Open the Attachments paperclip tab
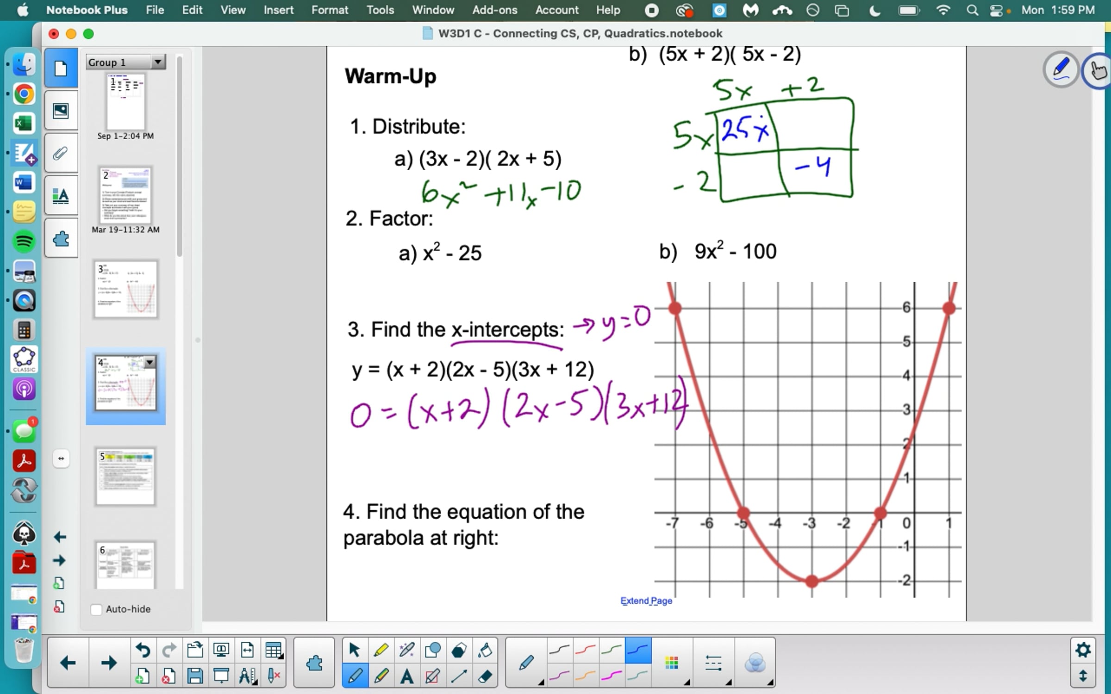The width and height of the screenshot is (1111, 694). pyautogui.click(x=61, y=153)
